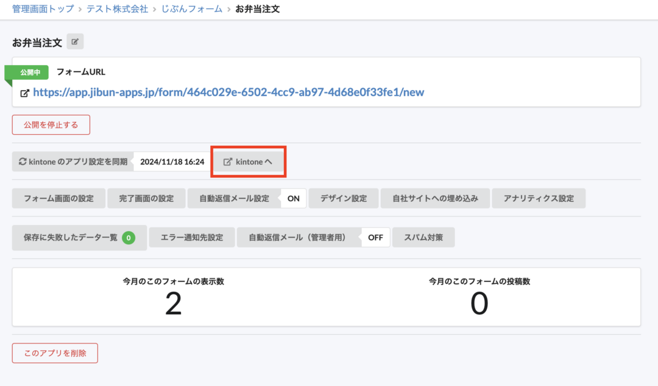Click the green 0 count badge on 保存に失敗したデータ一覧

point(128,238)
